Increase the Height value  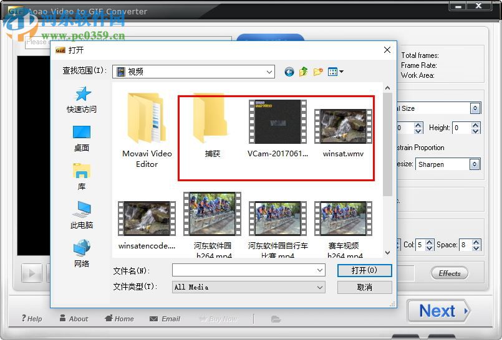(476, 125)
